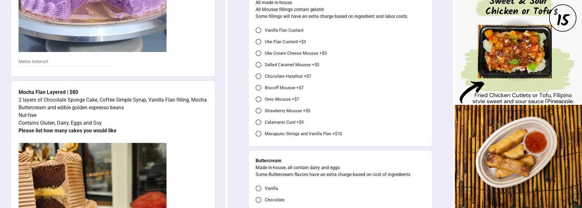Select Vanilla under Buttercream flavors

click(x=259, y=188)
